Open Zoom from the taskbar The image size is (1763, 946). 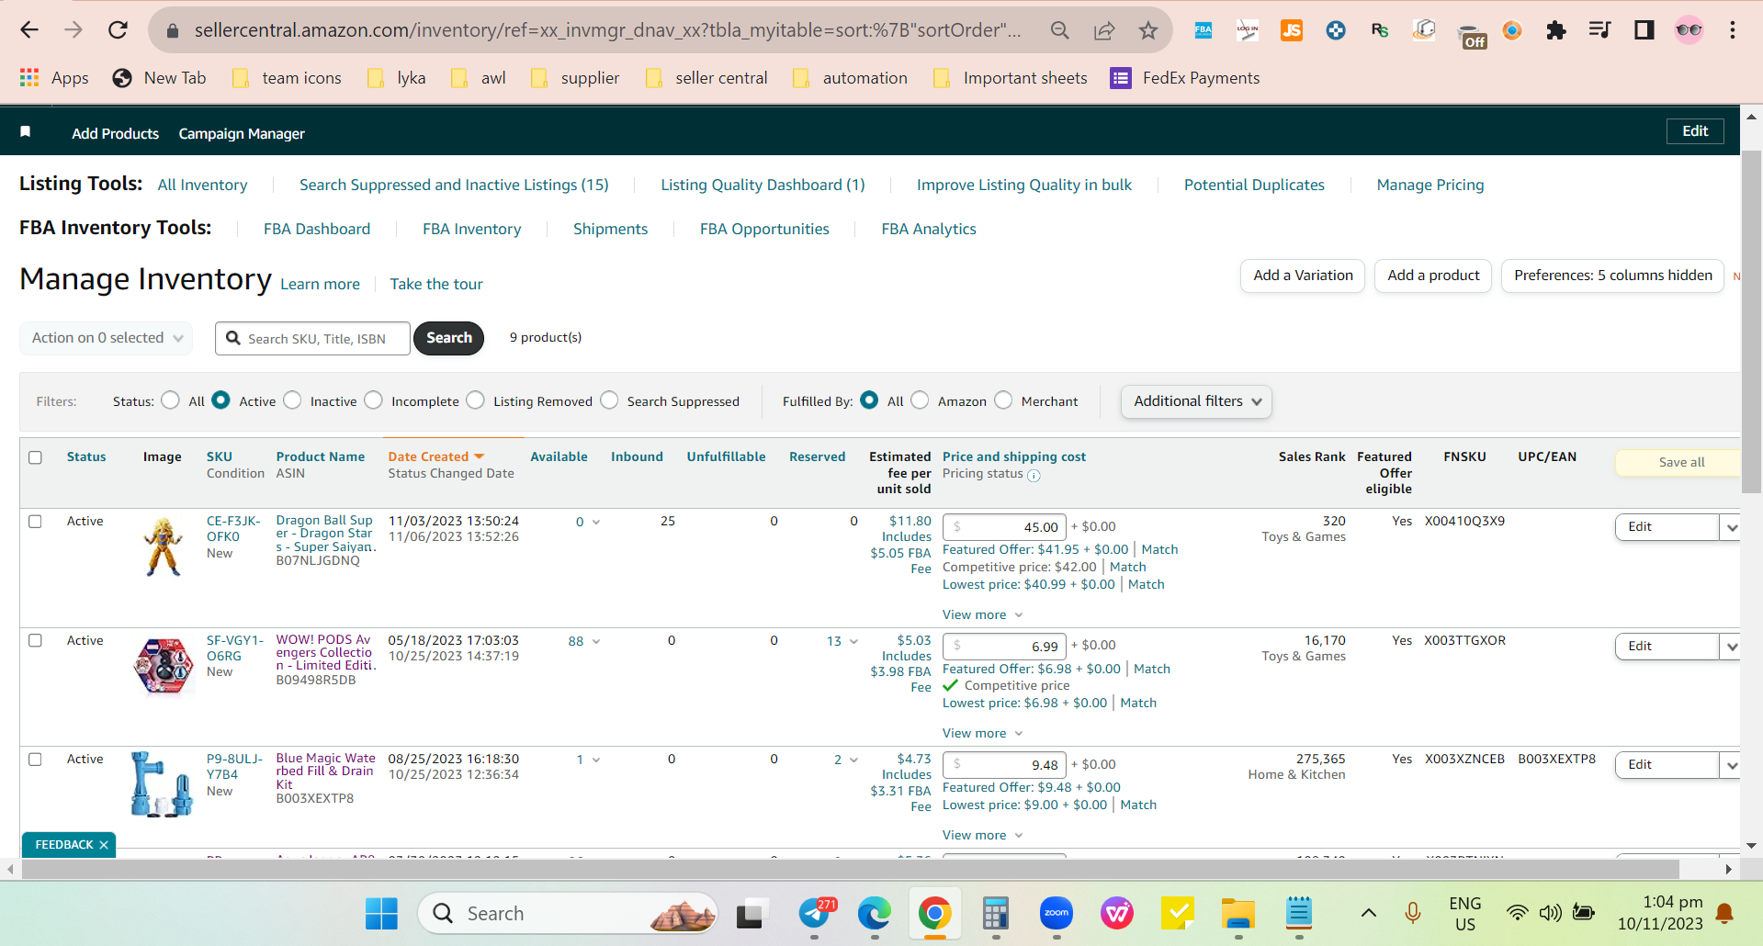(1057, 913)
